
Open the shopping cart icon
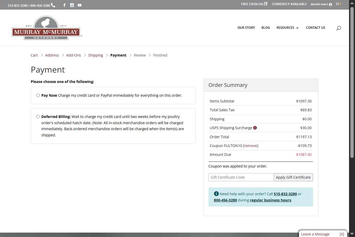(x=337, y=4)
